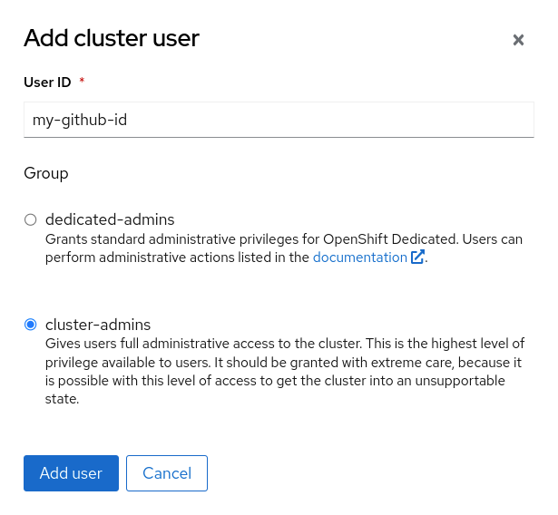Image resolution: width=558 pixels, height=515 pixels.
Task: Close the Add cluster user dialog
Action: pyautogui.click(x=518, y=40)
